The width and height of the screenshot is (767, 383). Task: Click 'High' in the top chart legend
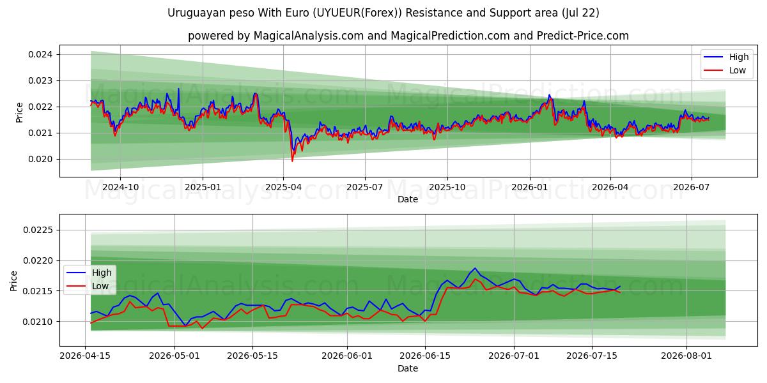739,57
